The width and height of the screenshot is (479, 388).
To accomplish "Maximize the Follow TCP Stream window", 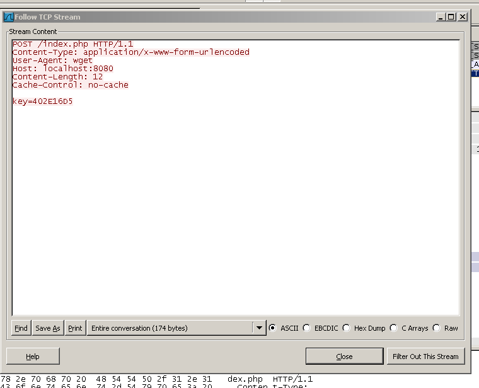I will coord(451,17).
